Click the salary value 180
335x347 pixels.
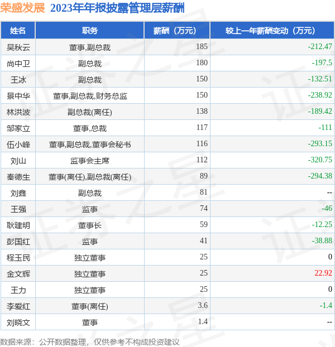(x=202, y=62)
